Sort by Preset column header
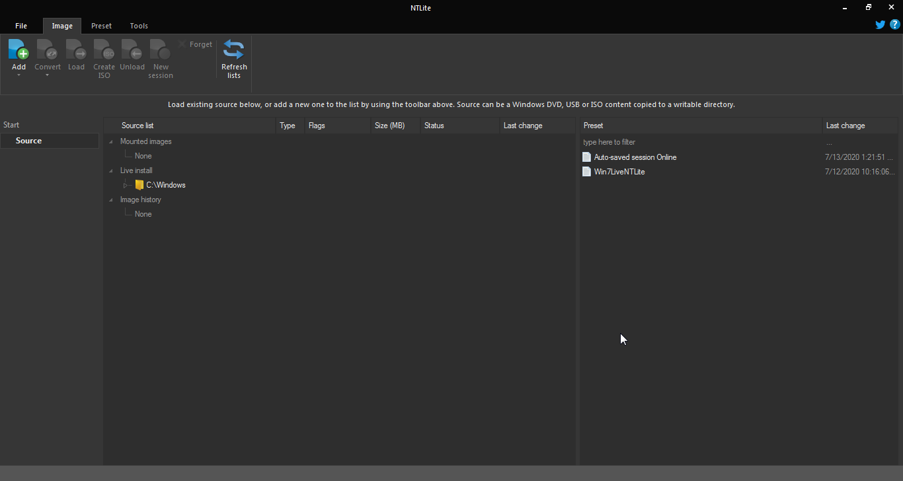Screen dimensions: 903x481 click(701, 126)
